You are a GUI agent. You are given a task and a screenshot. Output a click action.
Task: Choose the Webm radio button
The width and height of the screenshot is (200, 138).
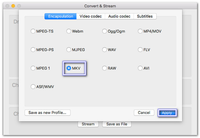coord(69,31)
